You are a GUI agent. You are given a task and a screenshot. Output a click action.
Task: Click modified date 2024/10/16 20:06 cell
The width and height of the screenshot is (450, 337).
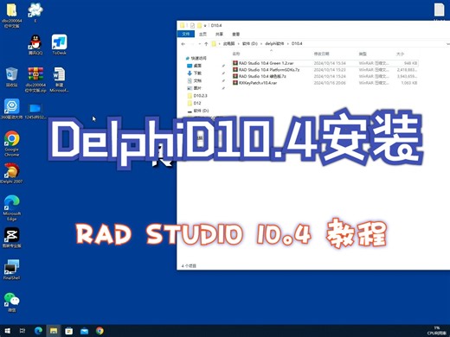(x=330, y=83)
